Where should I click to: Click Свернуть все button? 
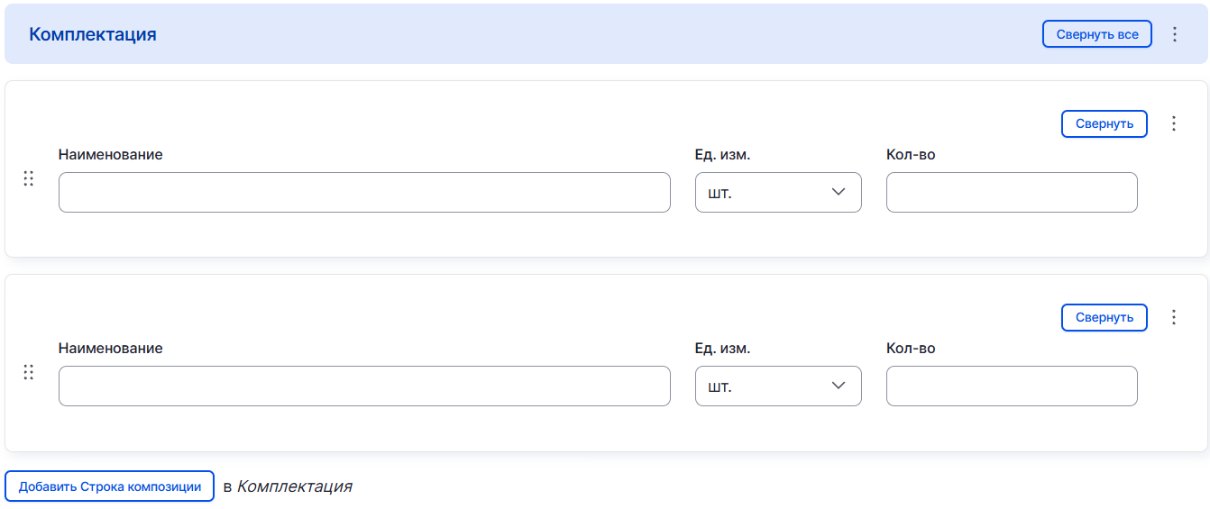[1096, 34]
